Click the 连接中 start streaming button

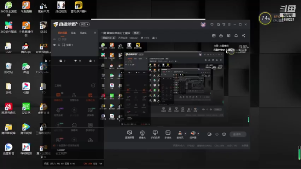(238, 134)
